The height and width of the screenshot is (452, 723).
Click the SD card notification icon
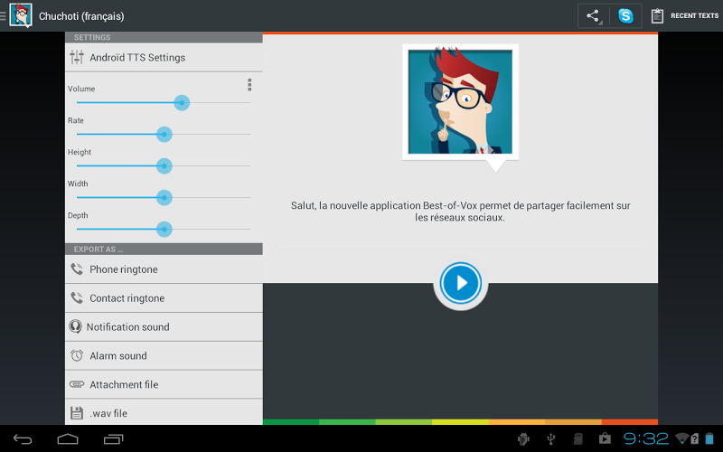(x=577, y=438)
